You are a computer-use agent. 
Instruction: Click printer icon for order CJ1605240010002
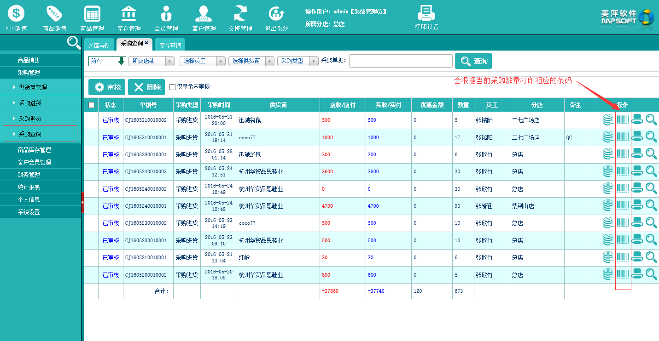(x=637, y=188)
